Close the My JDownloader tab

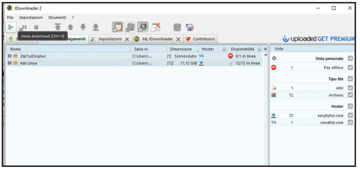click(x=178, y=39)
